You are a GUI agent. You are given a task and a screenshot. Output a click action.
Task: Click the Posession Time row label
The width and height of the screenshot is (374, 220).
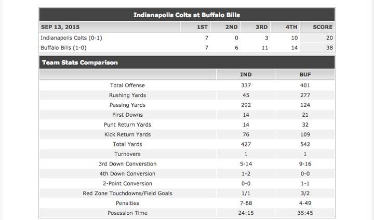point(127,213)
